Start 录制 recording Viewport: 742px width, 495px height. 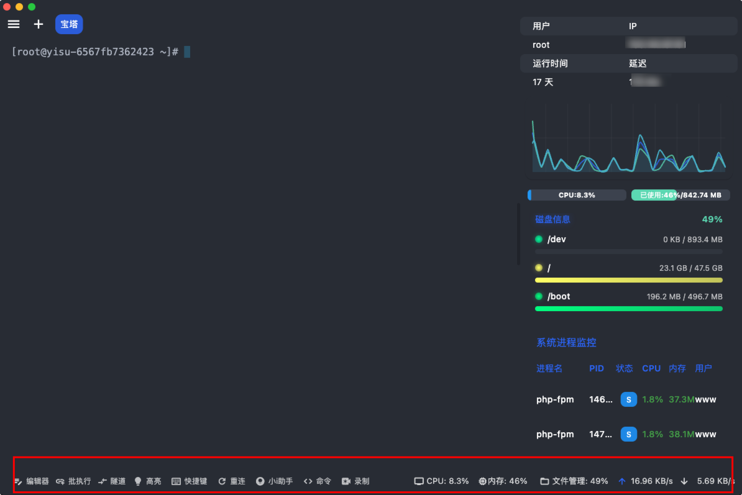(355, 481)
